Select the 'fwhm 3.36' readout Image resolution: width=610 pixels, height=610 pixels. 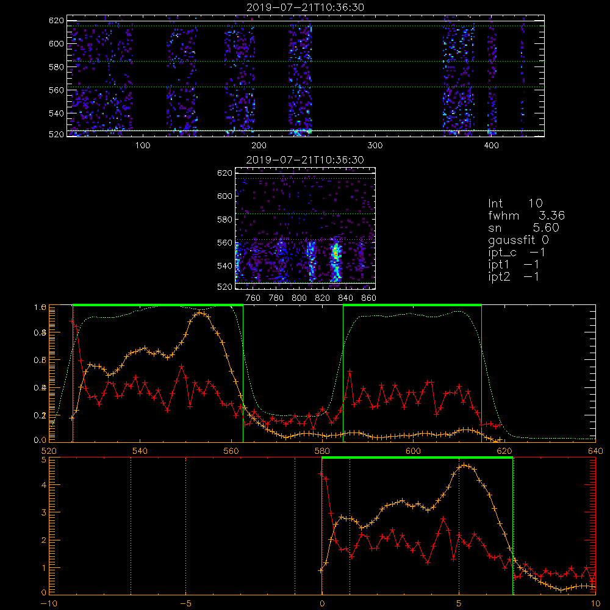pos(526,215)
